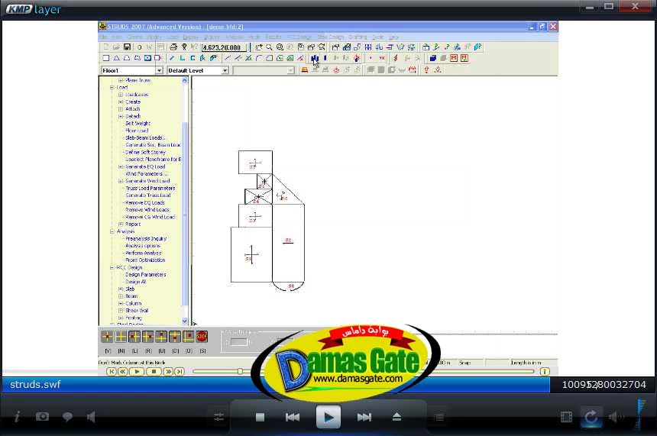Open Wind Parameters tree item
657x436 pixels.
(146, 174)
